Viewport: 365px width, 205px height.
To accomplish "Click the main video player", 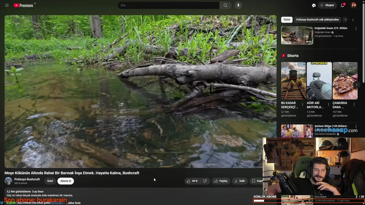I will (141, 91).
